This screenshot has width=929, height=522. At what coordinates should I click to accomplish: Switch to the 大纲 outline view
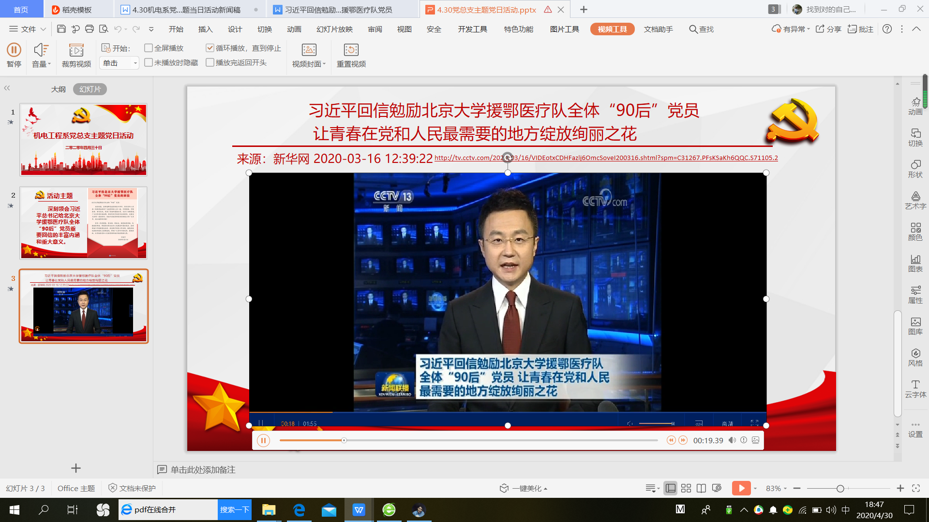pos(59,89)
